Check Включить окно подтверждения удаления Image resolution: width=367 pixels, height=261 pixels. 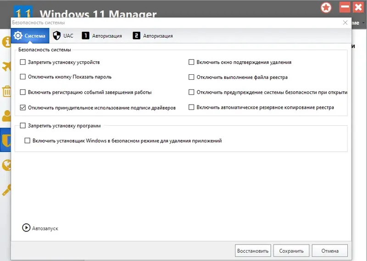pyautogui.click(x=191, y=62)
